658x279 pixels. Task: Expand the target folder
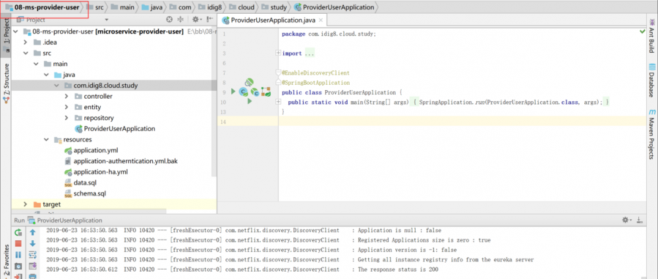point(25,205)
